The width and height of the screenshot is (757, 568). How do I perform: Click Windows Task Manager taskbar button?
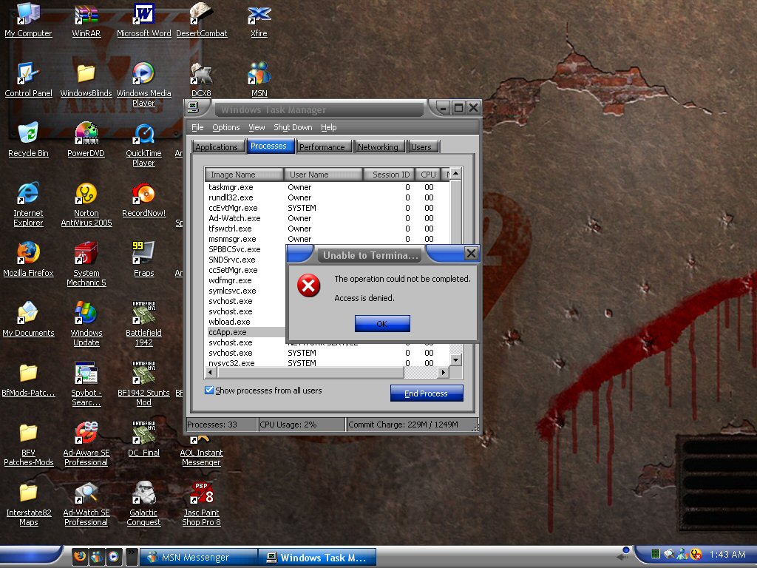pyautogui.click(x=317, y=558)
